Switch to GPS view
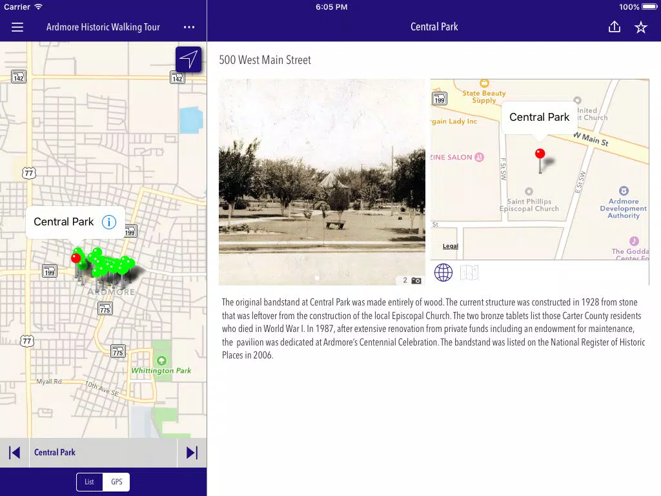Viewport: 661px width, 496px height. tap(116, 482)
